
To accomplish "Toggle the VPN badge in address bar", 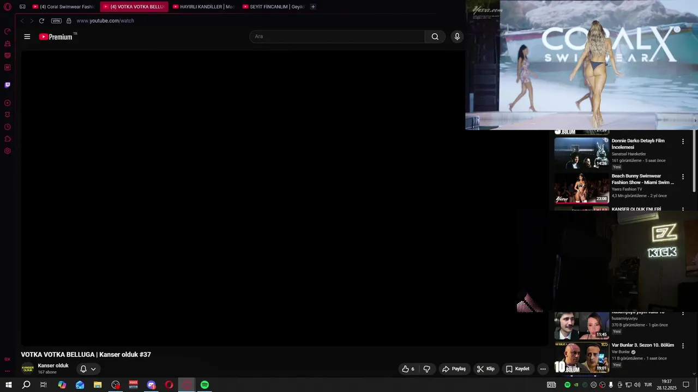I will (x=56, y=21).
